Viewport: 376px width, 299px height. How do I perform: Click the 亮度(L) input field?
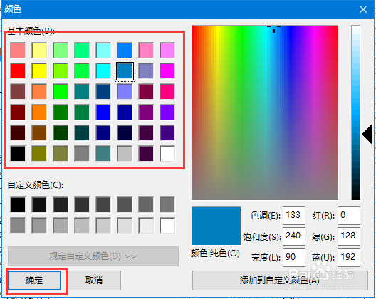click(294, 257)
